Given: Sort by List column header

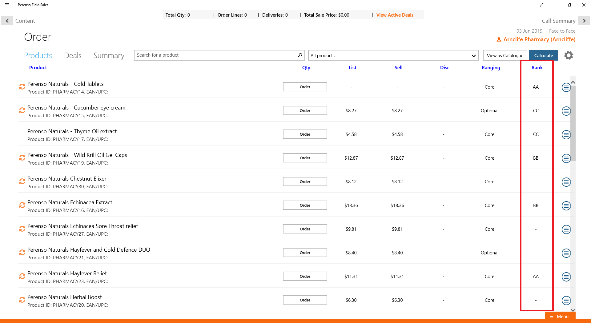Looking at the screenshot, I should point(352,68).
